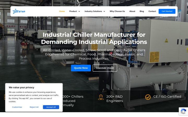Image resolution: width=188 pixels, height=117 pixels.
Task: Open the Blog page
Action: [142, 11]
